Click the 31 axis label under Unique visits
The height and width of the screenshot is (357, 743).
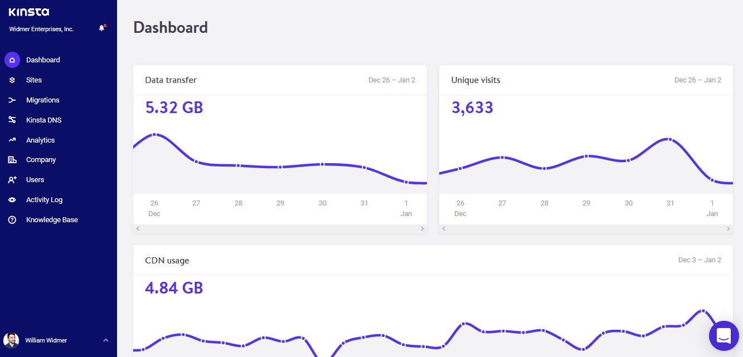tap(670, 203)
